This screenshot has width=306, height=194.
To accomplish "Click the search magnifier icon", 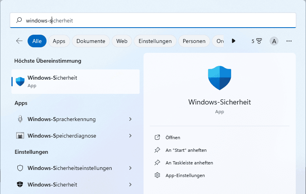I will pos(19,20).
